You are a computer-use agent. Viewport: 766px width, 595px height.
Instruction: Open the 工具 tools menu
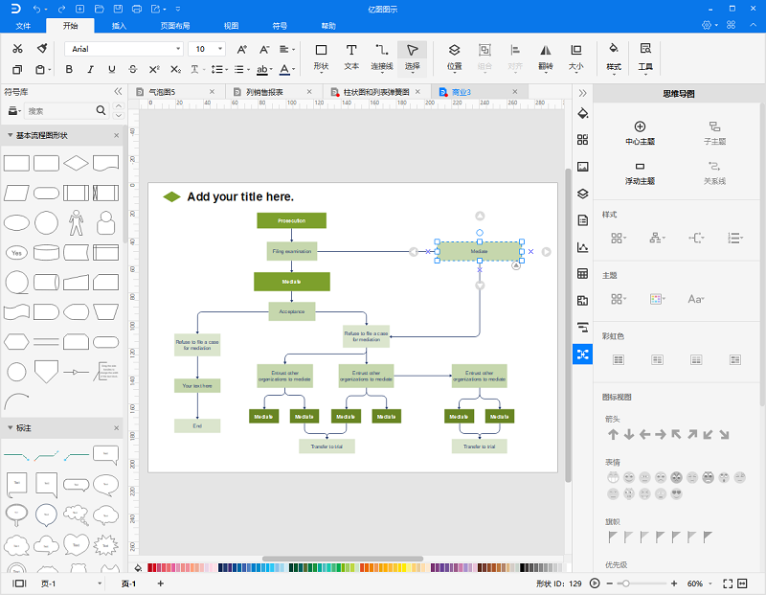pyautogui.click(x=645, y=57)
